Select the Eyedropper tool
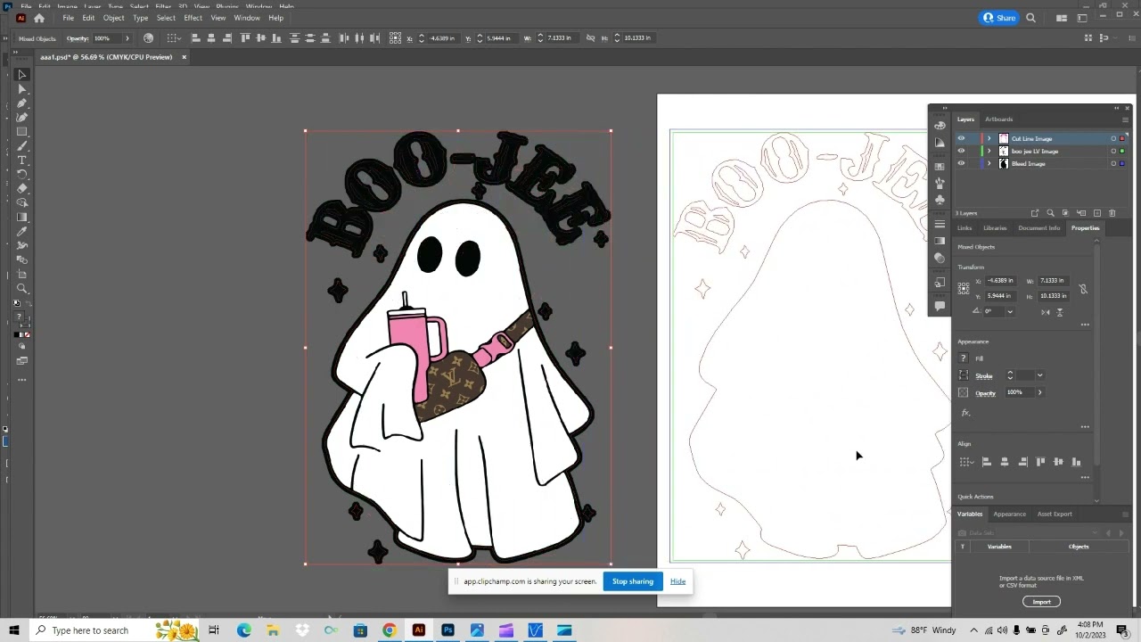 pyautogui.click(x=22, y=232)
